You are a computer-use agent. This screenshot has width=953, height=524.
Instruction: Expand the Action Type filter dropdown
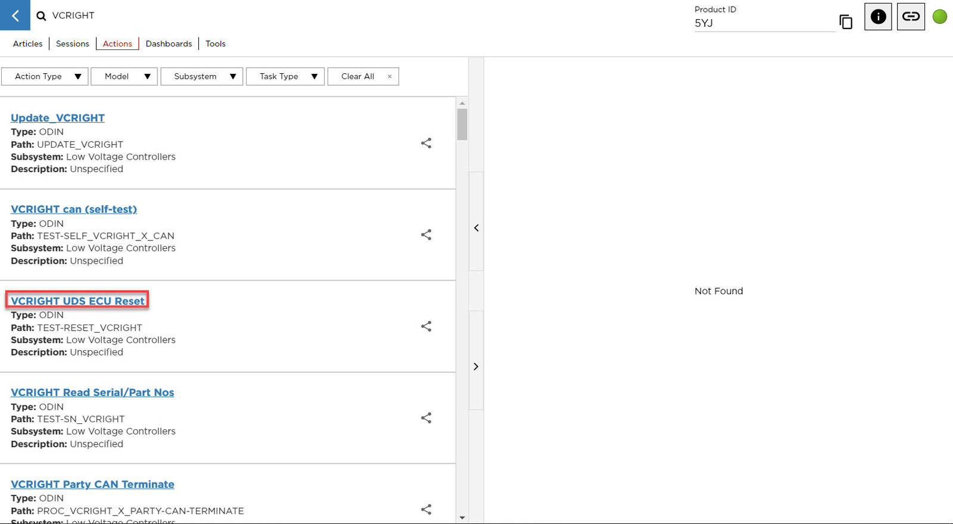[x=45, y=76]
